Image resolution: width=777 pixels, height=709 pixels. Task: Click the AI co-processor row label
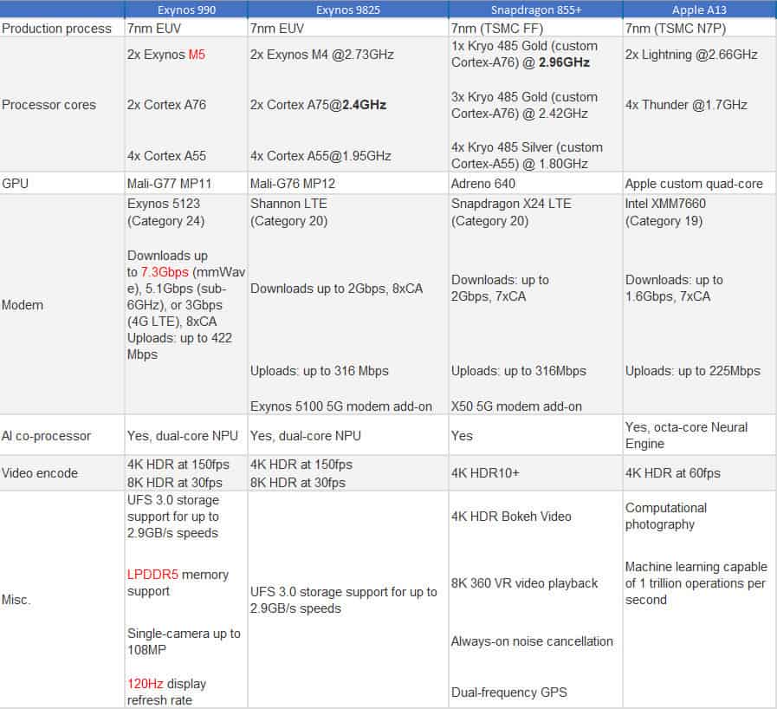click(x=46, y=435)
